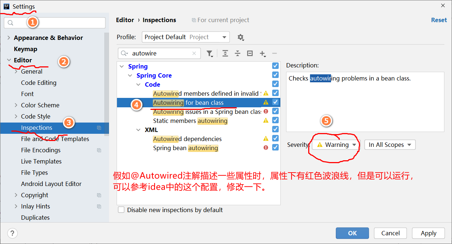Toggle the Spring Core group checkbox
This screenshot has width=452, height=244.
(x=275, y=75)
